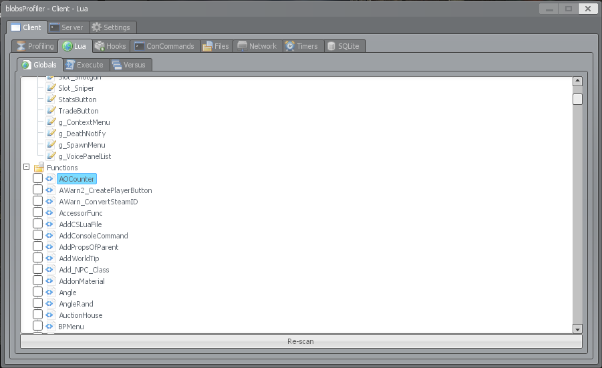Viewport: 602px width, 368px height.
Task: Check the AWarn2_CreatePlayerButton checkbox
Action: [37, 190]
